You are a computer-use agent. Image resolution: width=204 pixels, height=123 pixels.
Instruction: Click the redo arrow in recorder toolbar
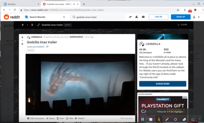pos(193,120)
